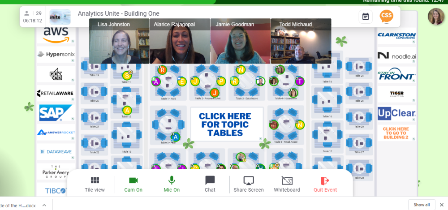
Task: Mute the microphone using Mic On
Action: pos(172,184)
